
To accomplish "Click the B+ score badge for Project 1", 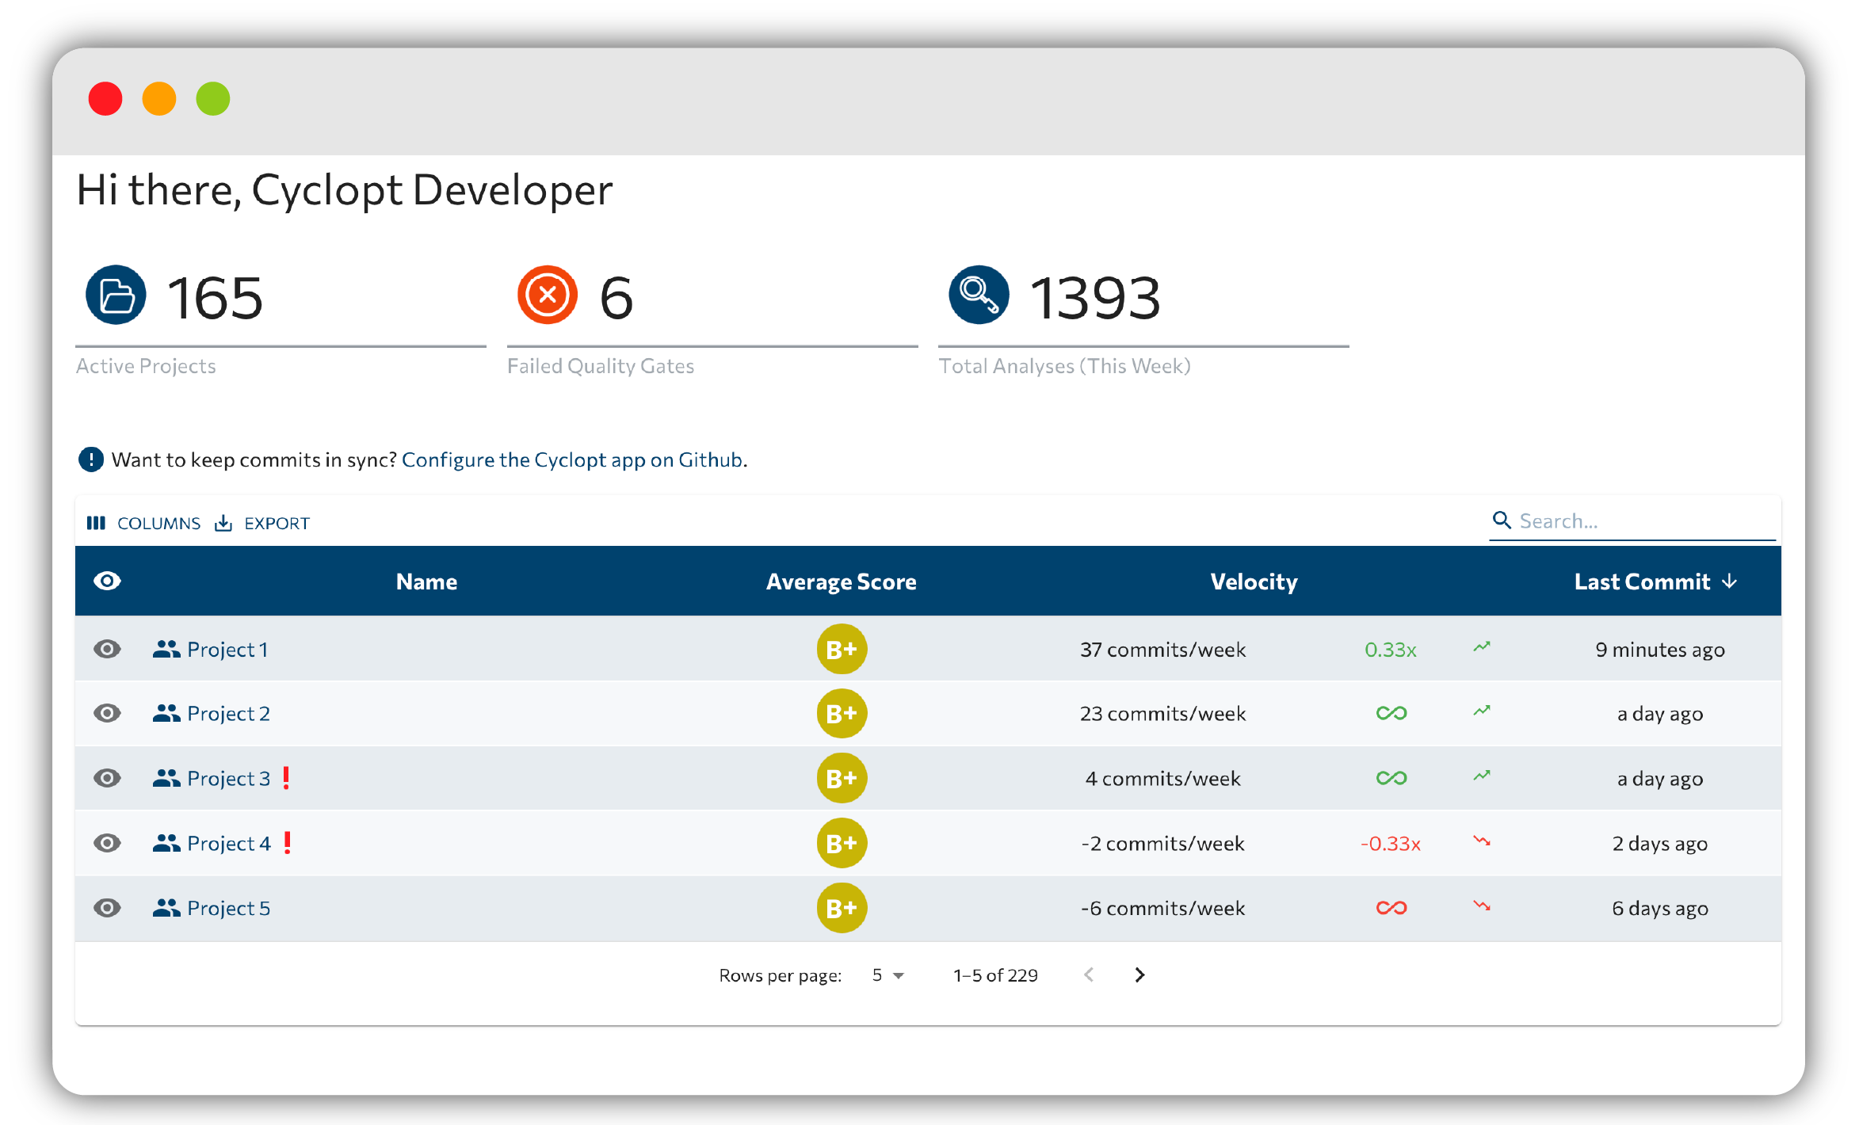I will pyautogui.click(x=842, y=649).
